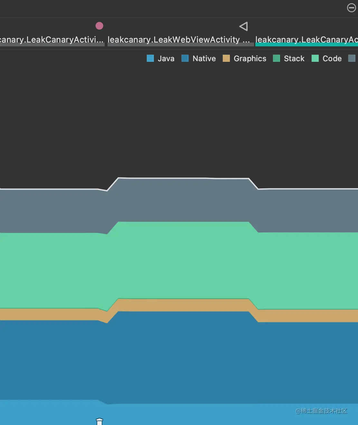Screen dimensions: 358x425
Task: Click the back-triangle event marker icon
Action: 244,26
